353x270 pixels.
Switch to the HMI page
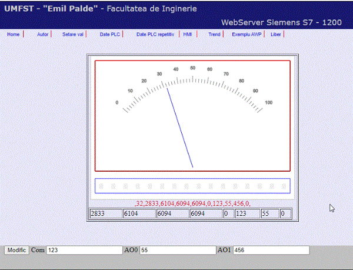(187, 35)
